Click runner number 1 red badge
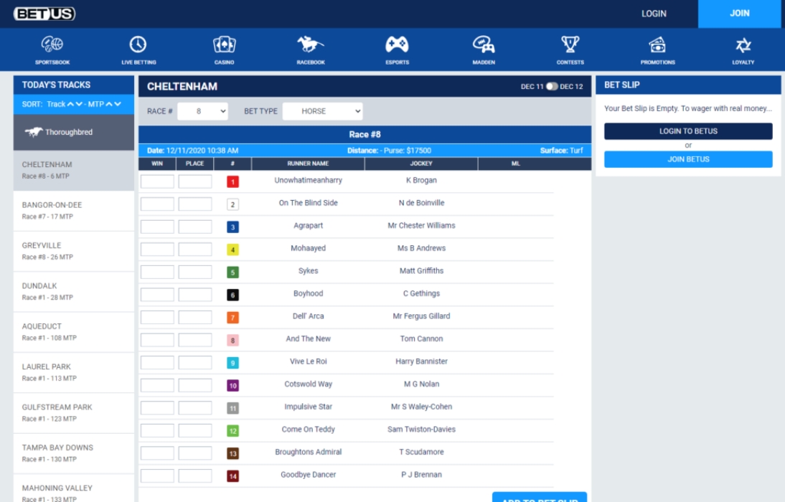 point(232,181)
